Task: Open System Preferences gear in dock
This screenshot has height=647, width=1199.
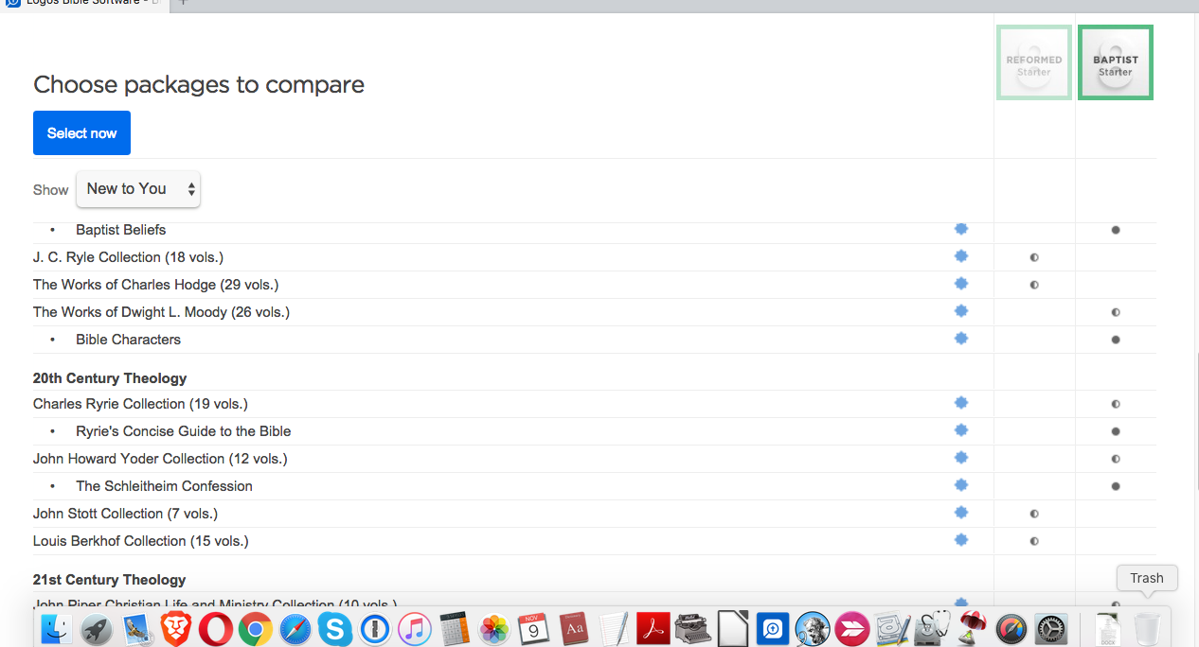Action: pos(1051,628)
